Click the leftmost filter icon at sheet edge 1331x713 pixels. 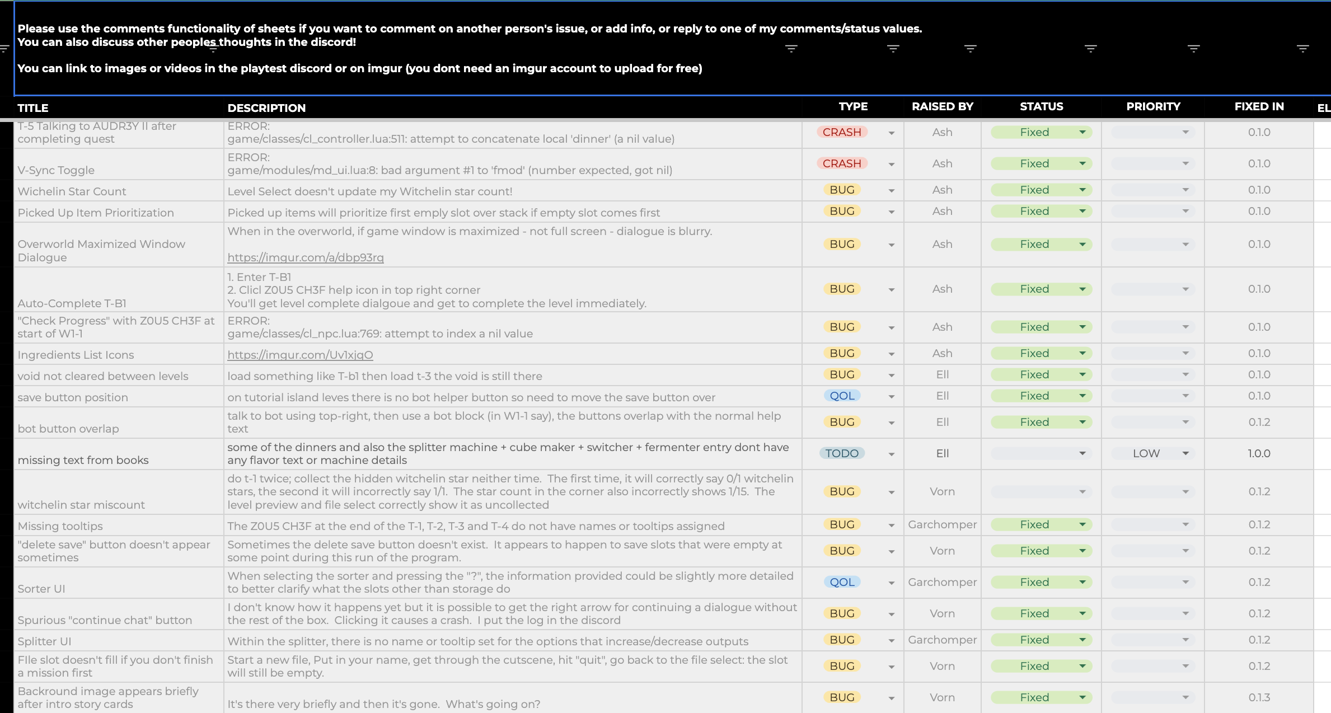(4, 49)
